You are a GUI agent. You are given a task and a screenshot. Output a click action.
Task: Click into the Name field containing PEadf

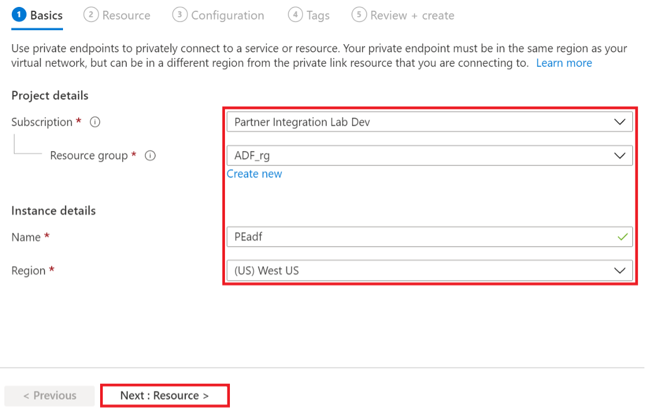[416, 237]
